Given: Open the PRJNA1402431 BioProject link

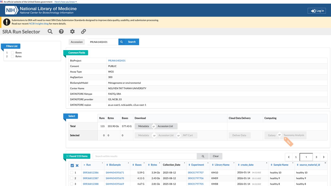Looking at the screenshot, I should click(x=117, y=61).
